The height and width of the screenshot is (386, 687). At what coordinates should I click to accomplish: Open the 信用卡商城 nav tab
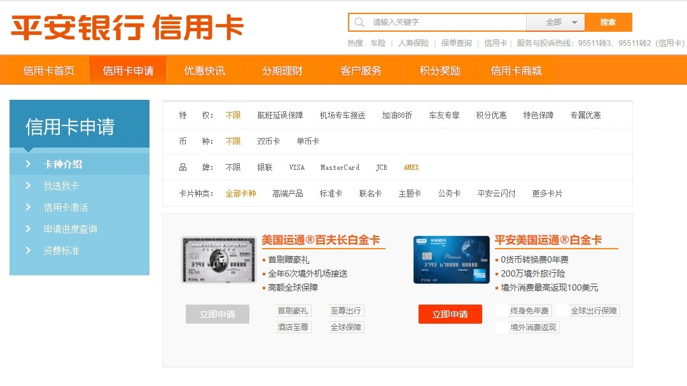point(516,71)
